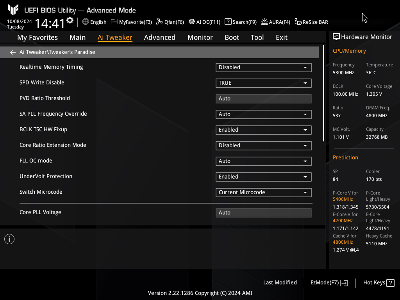Click Hardware Monitor display icon
This screenshot has width=400, height=300.
[336, 37]
